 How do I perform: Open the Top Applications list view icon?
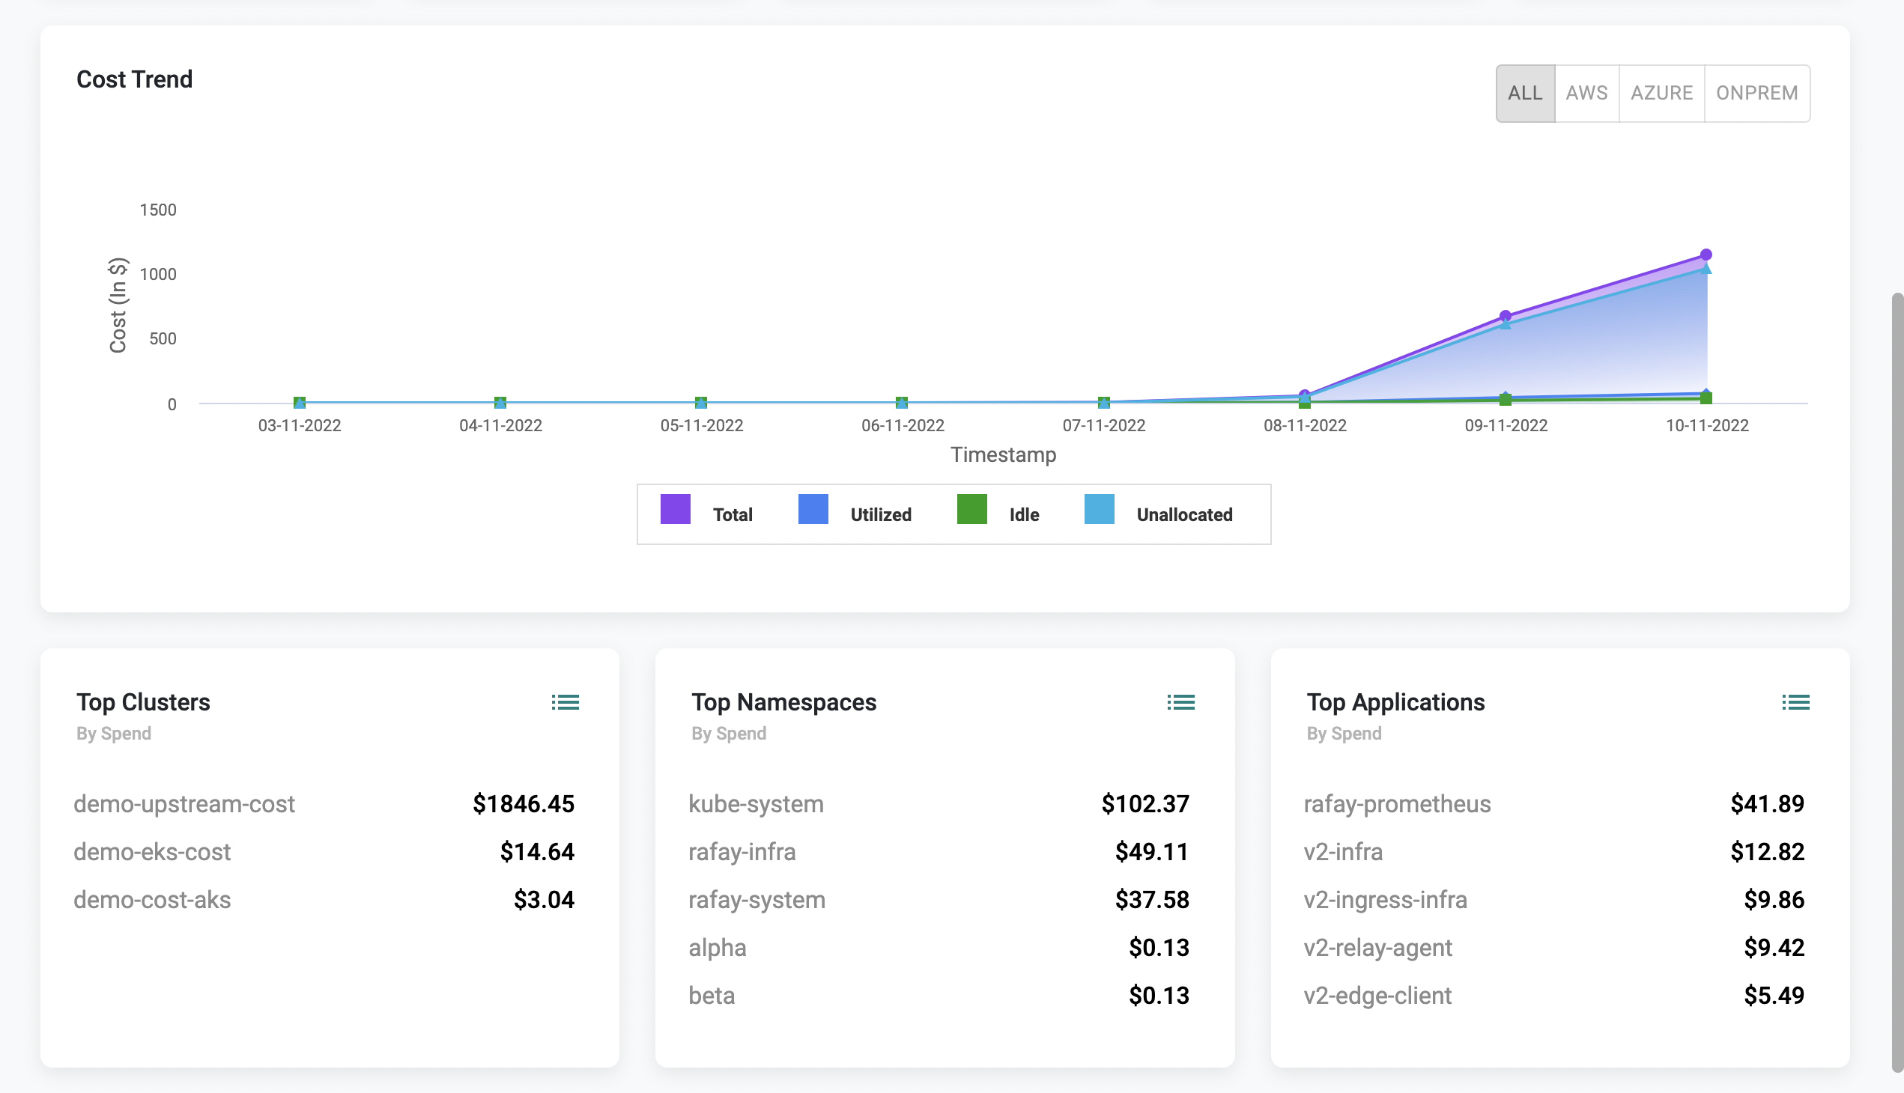[1795, 702]
